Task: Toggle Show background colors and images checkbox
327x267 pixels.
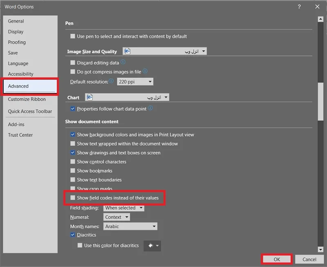Action: coord(73,135)
